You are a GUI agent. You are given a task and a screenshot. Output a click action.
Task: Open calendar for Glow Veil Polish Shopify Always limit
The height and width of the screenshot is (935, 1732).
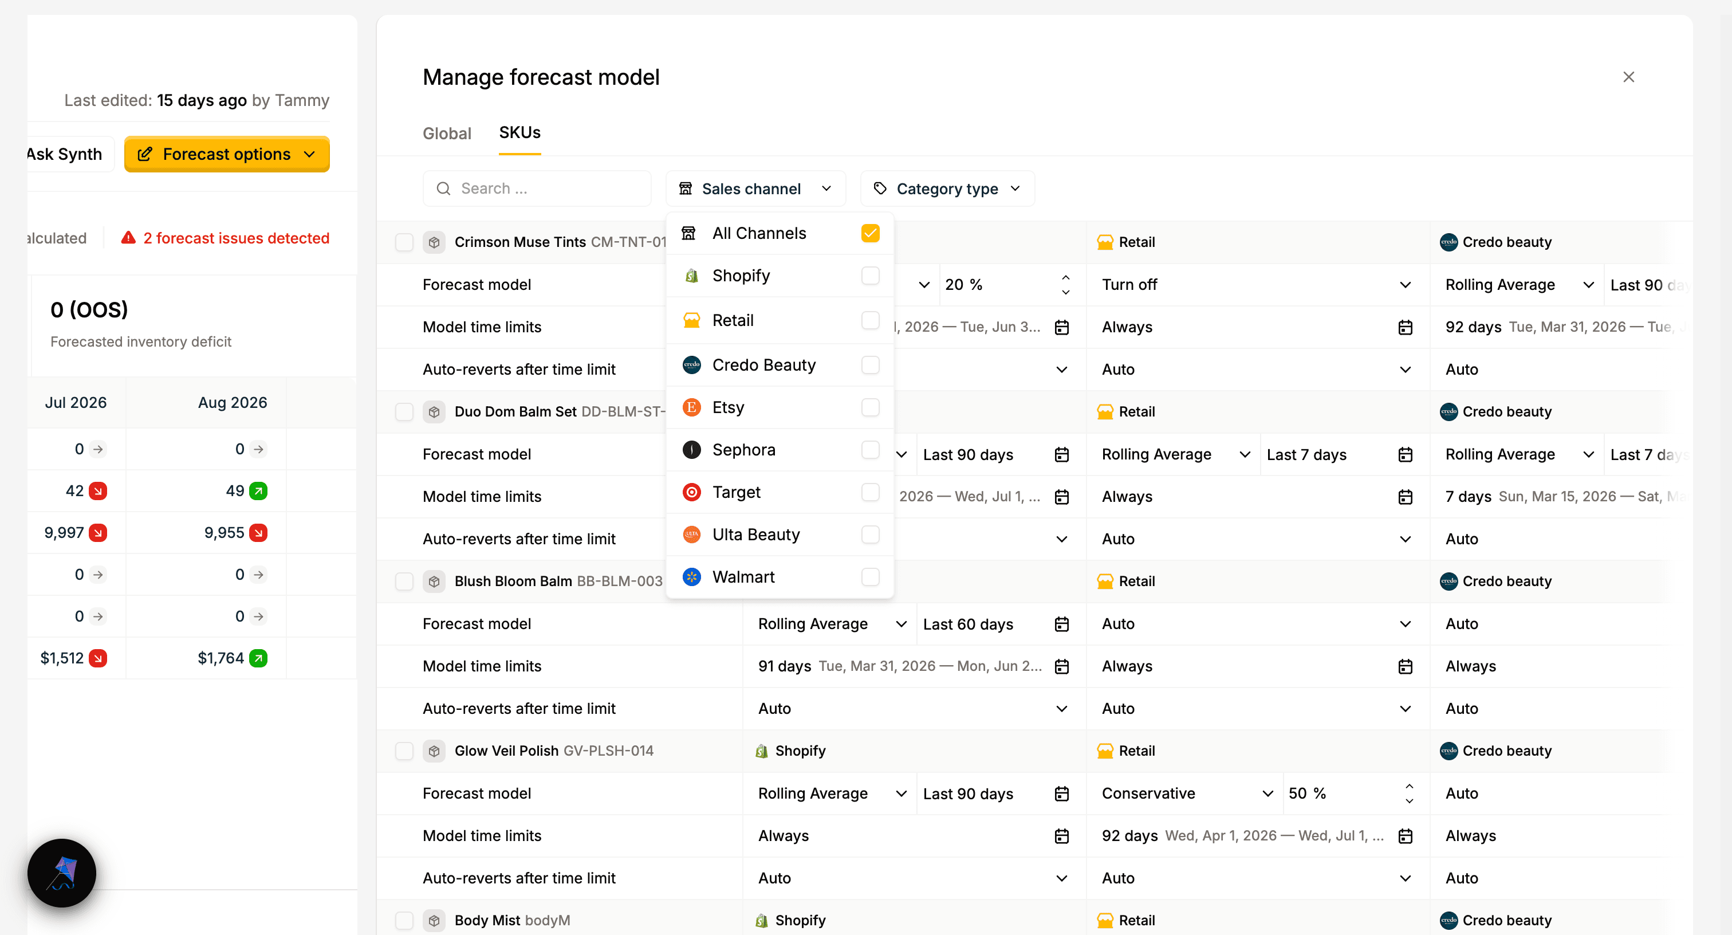(1062, 835)
